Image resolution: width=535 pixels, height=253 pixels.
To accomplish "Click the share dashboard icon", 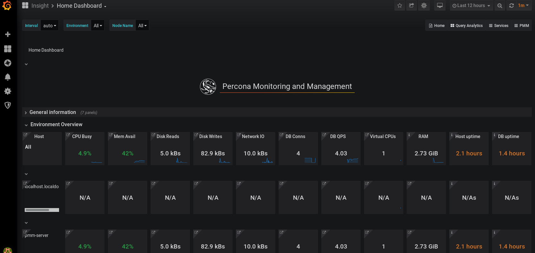I will (411, 5).
